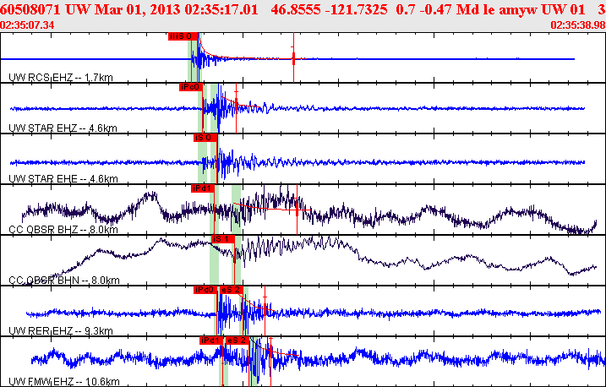Select the iPd1 pick flag on FMW EHZ
606x387 pixels.
(x=211, y=341)
